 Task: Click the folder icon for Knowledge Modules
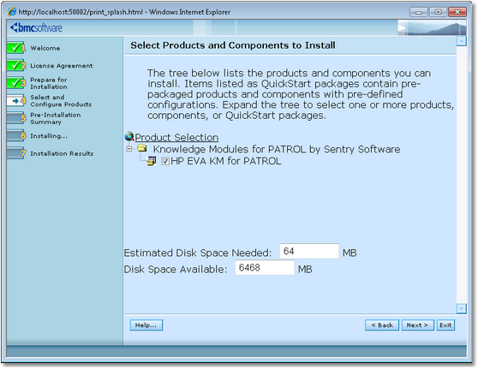pyautogui.click(x=141, y=148)
